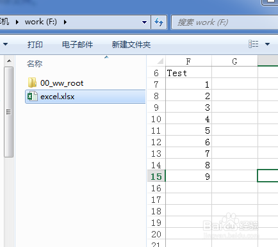Select row 14 header in Excel
The height and width of the screenshot is (247, 278).
(x=156, y=165)
